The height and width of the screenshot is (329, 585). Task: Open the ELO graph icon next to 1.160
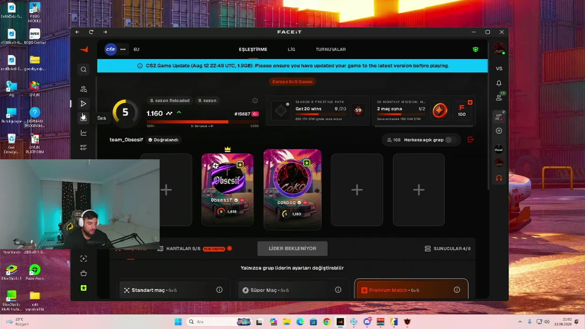[169, 113]
